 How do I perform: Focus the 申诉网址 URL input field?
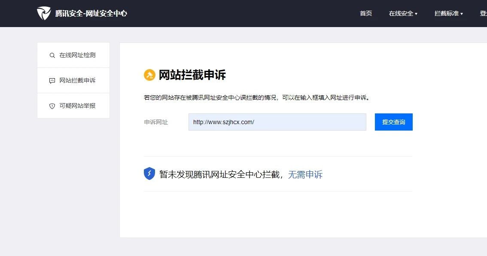coord(277,122)
